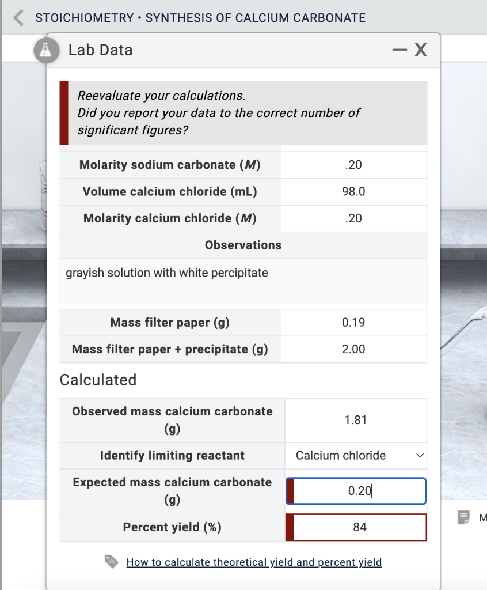
Task: Click the tag icon next to the yield link
Action: (113, 562)
